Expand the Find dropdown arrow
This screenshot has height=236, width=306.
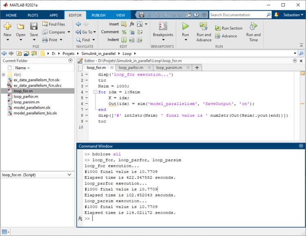[x=94, y=40]
